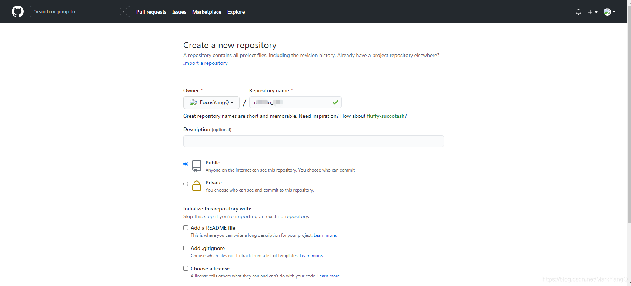The width and height of the screenshot is (631, 286).
Task: Select the Public radio button
Action: (186, 164)
